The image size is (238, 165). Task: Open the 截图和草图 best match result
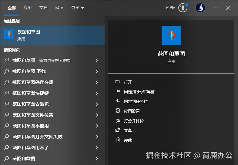(x=52, y=35)
